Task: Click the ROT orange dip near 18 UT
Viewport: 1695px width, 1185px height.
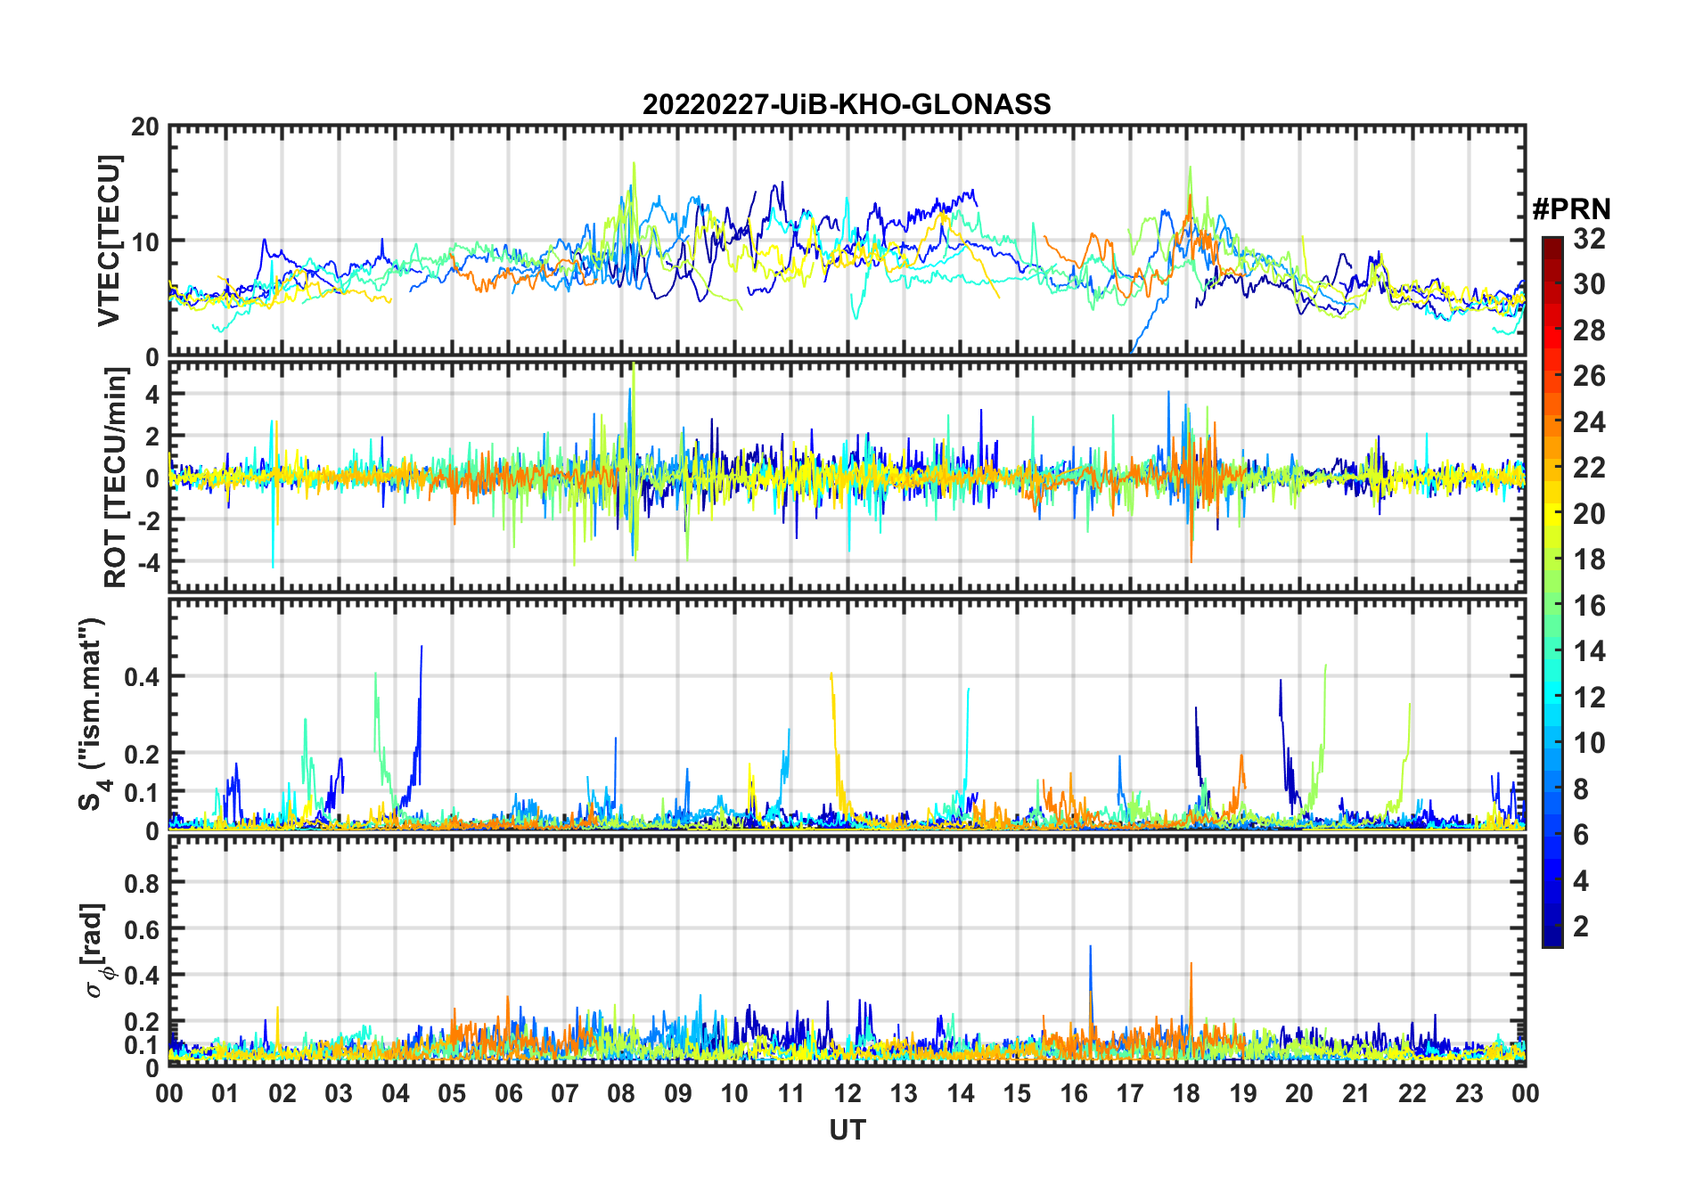Action: tap(1191, 560)
